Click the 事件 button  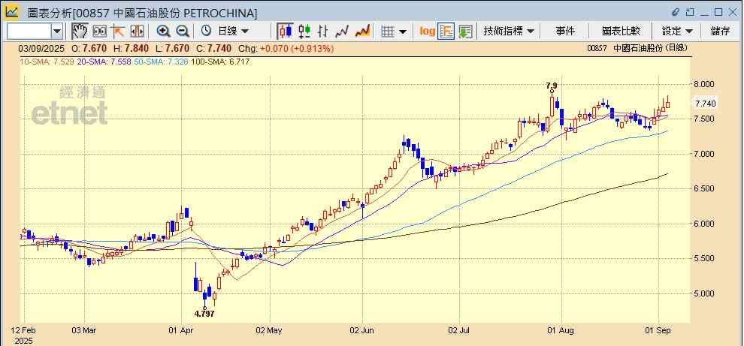click(x=565, y=32)
